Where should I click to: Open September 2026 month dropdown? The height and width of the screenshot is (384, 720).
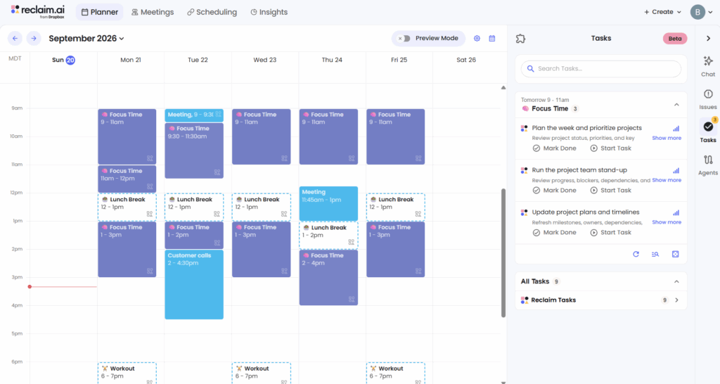[x=86, y=39]
